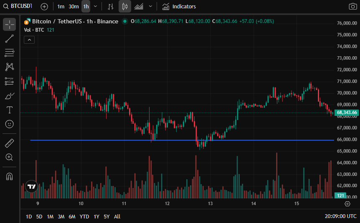Set range to 3M

[61, 217]
